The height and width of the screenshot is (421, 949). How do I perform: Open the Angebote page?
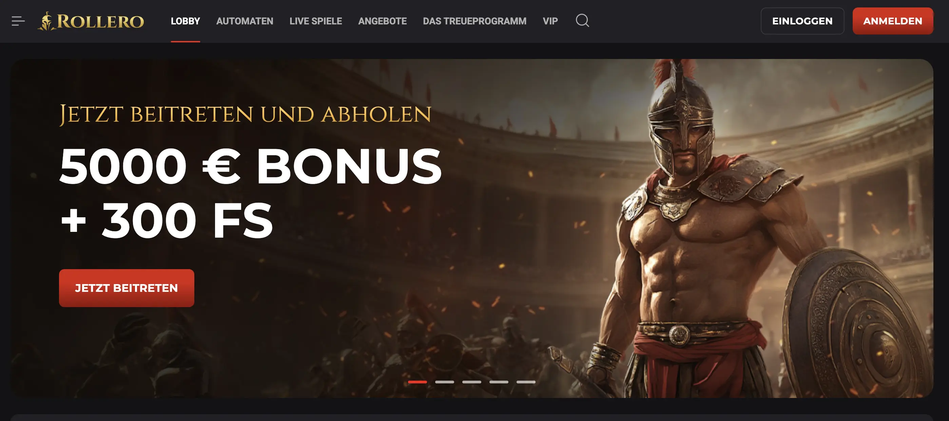[x=382, y=21]
